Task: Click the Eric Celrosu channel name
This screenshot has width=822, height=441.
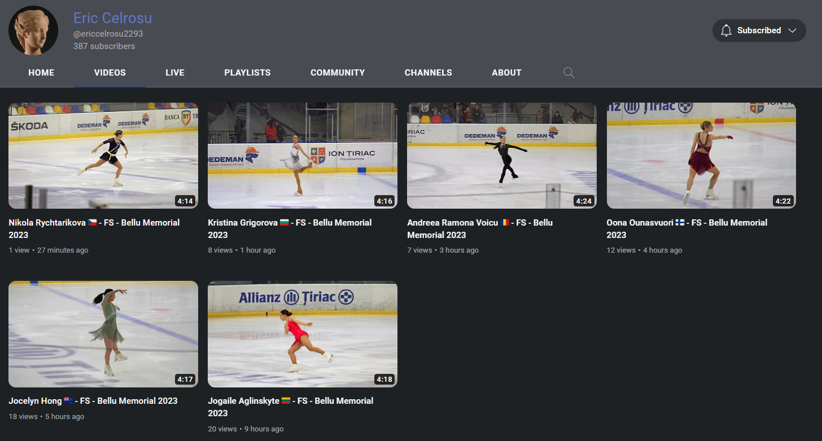Action: click(112, 18)
